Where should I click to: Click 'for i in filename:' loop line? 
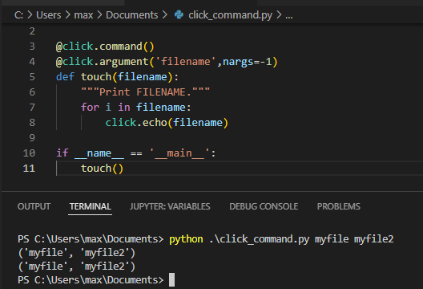[x=136, y=108]
